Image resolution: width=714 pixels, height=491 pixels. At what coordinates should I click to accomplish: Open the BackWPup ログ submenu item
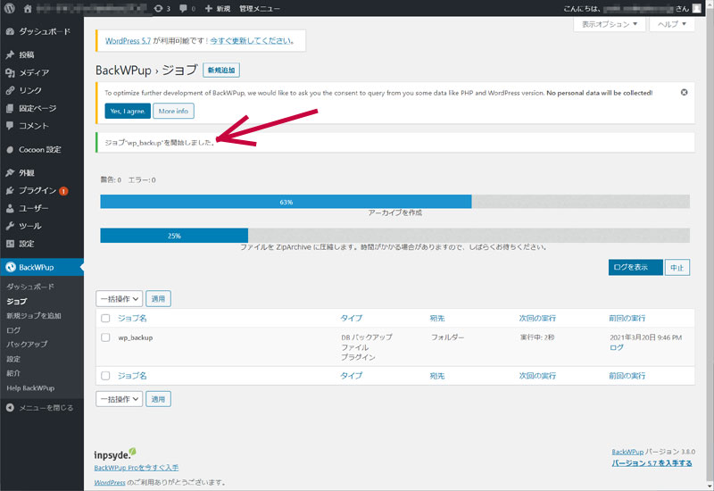13,330
